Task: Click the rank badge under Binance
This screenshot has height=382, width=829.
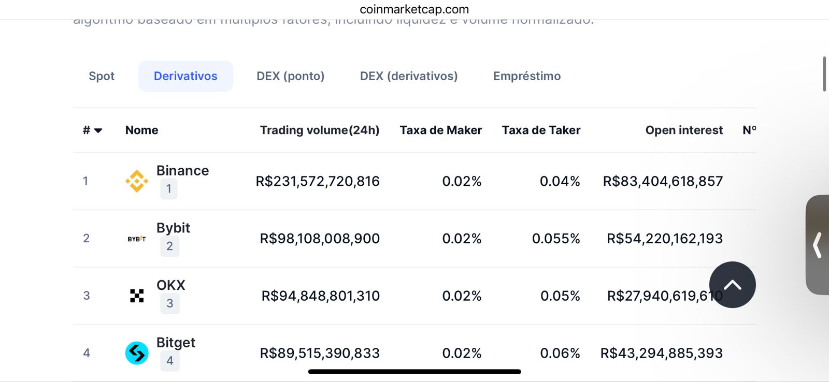Action: [x=169, y=189]
